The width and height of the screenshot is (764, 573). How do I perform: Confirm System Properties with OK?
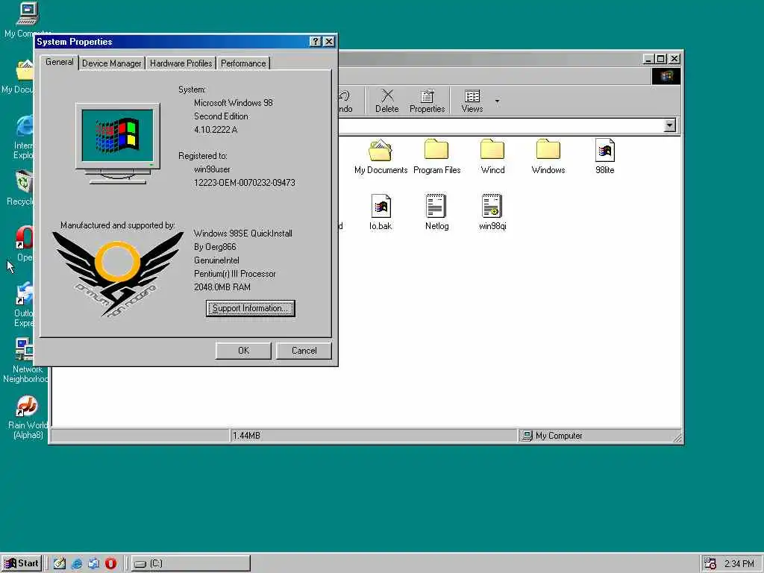243,351
